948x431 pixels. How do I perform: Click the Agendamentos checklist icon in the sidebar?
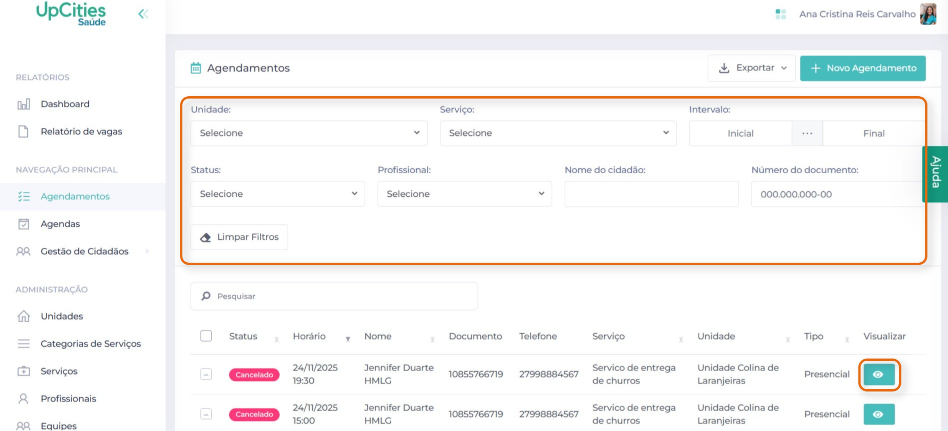pyautogui.click(x=23, y=196)
